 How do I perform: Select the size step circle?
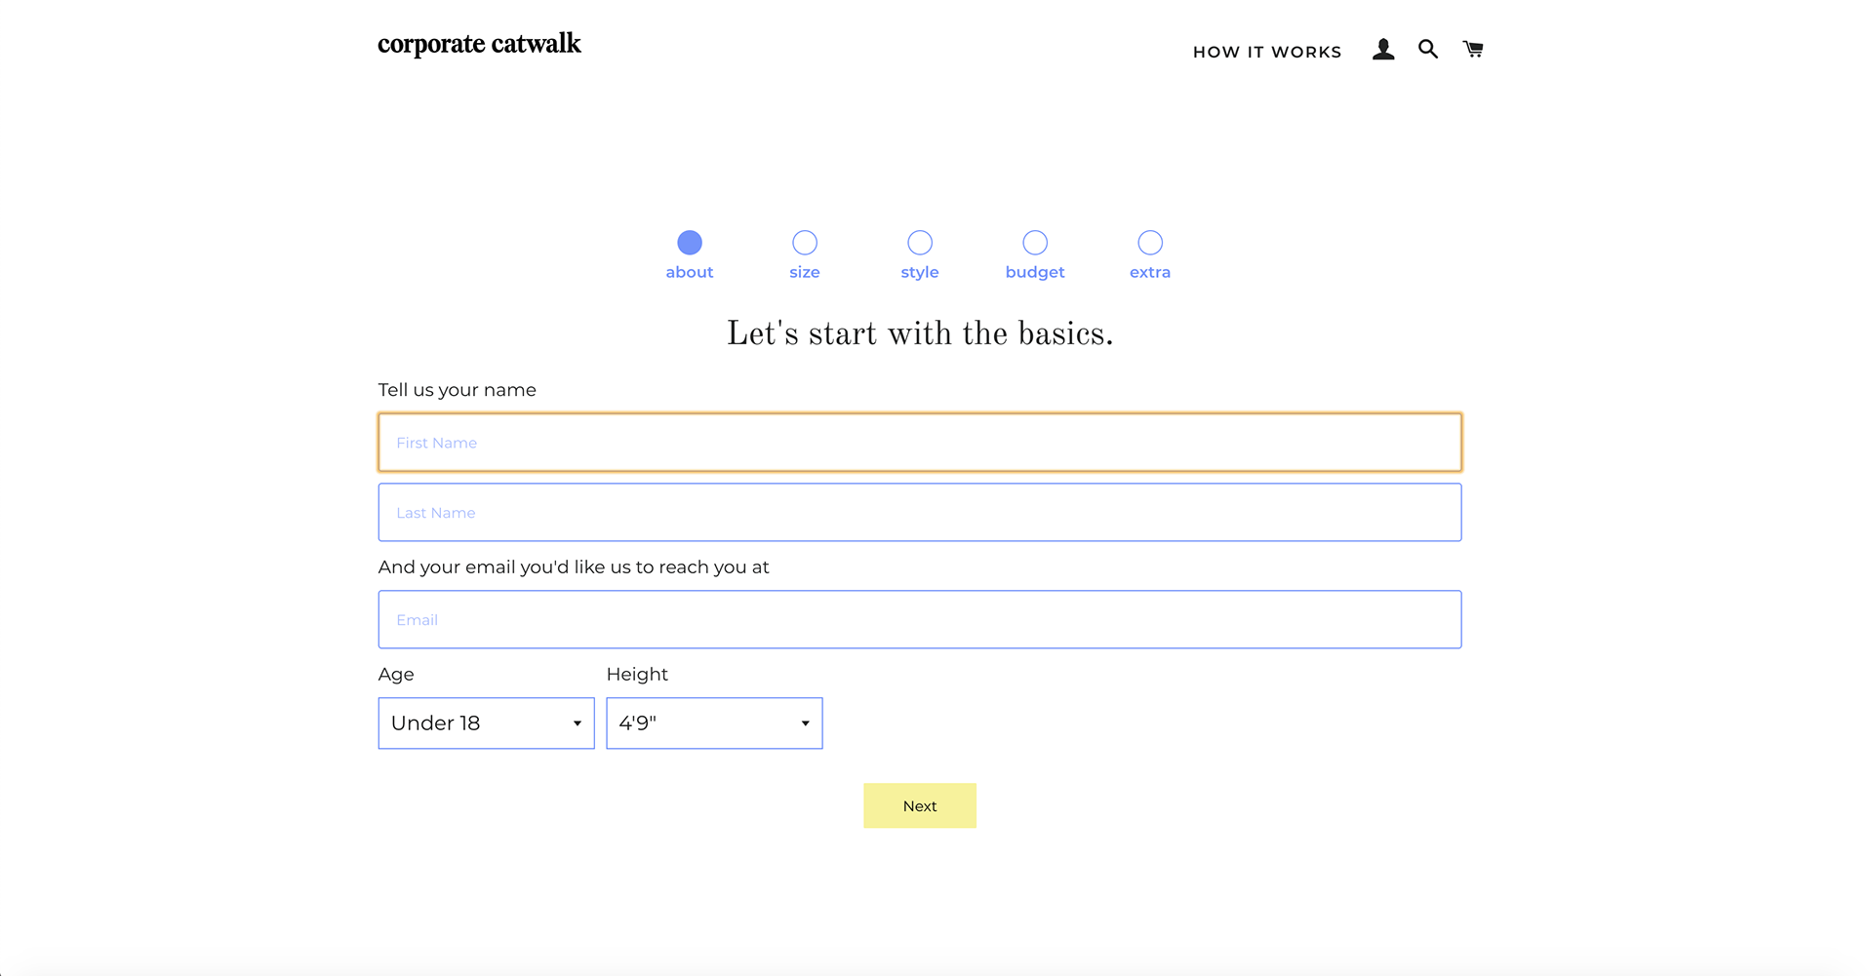[x=805, y=242]
